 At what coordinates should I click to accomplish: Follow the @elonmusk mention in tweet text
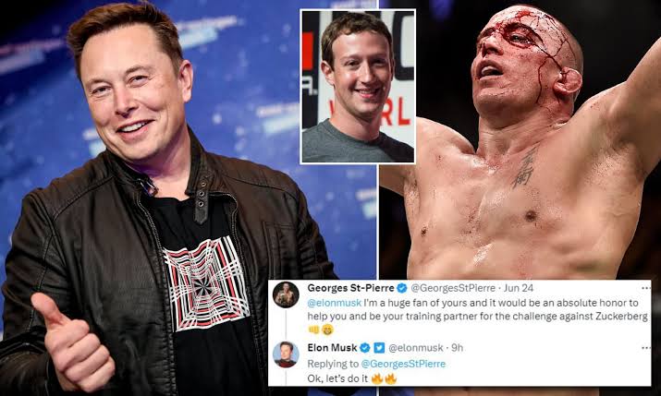[x=335, y=303]
